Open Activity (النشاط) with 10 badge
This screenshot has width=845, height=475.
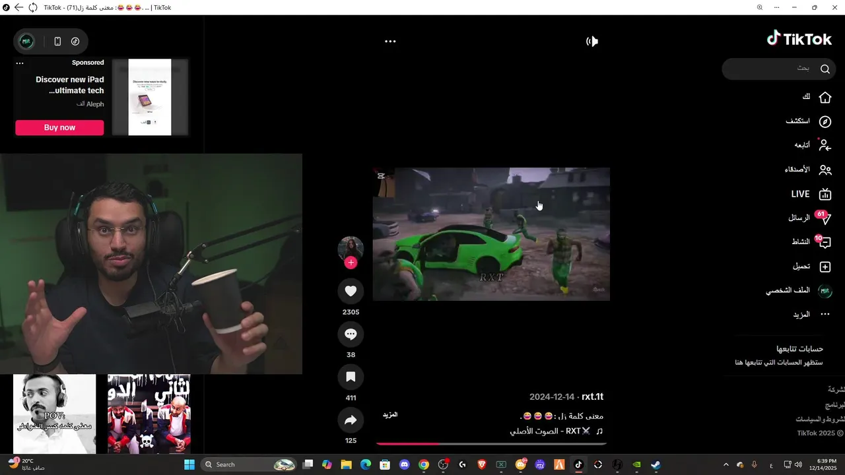(823, 242)
